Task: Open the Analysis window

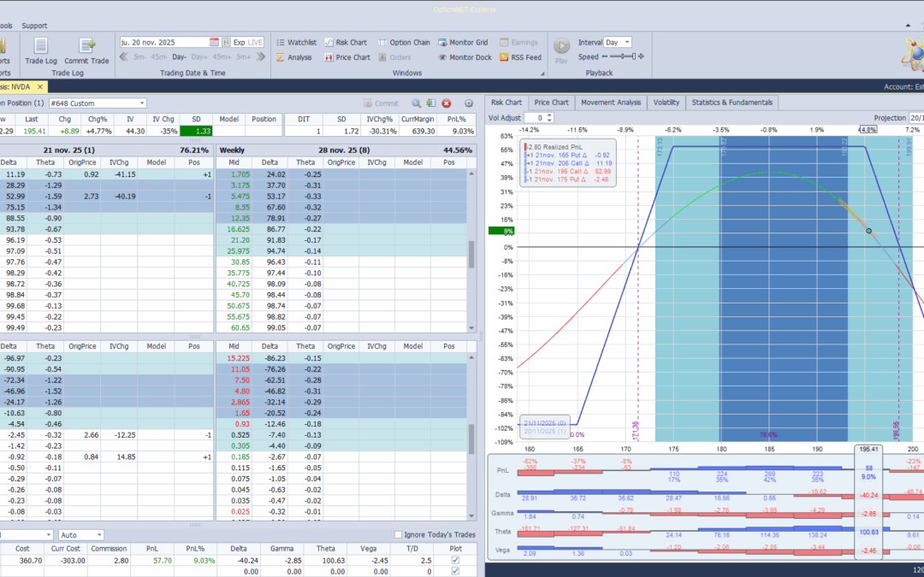Action: click(294, 57)
